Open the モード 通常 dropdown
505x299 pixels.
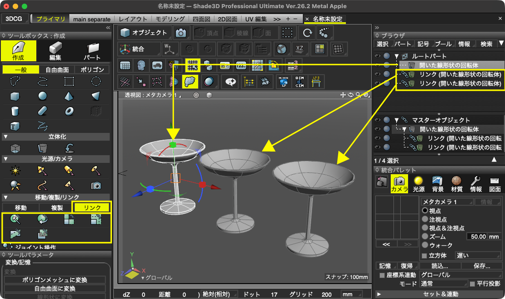443,284
